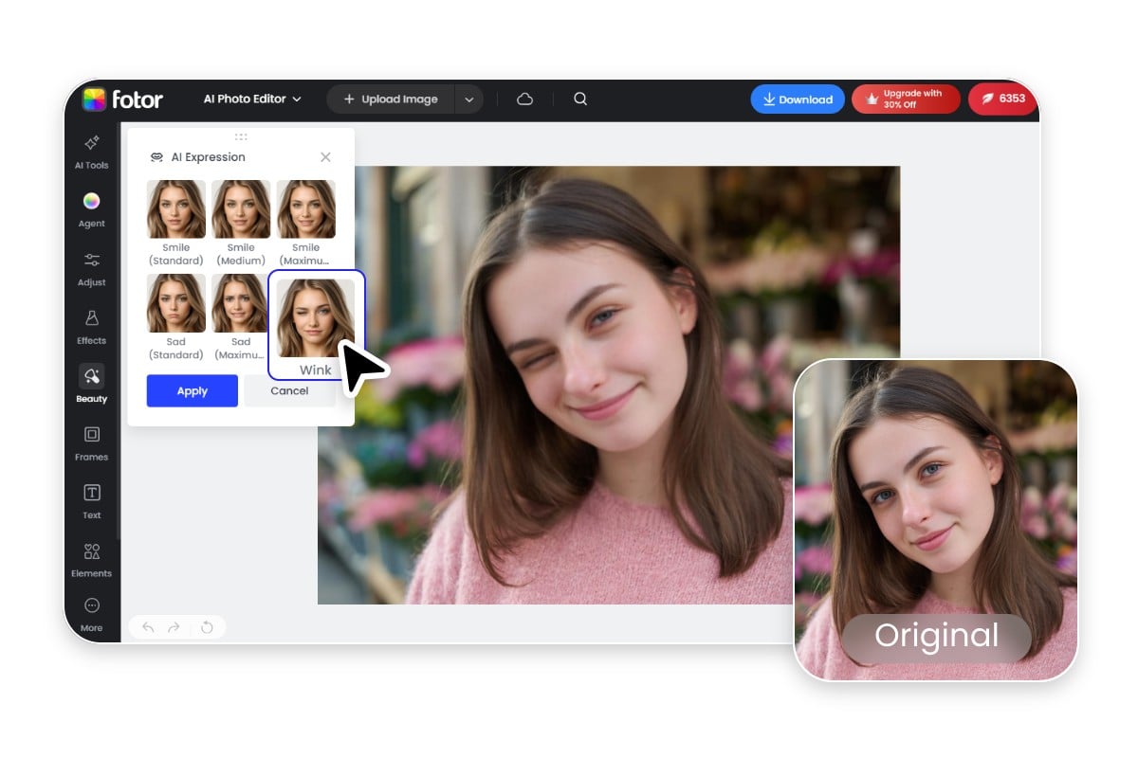Click the search icon in the toolbar
The image size is (1138, 758).
(579, 99)
